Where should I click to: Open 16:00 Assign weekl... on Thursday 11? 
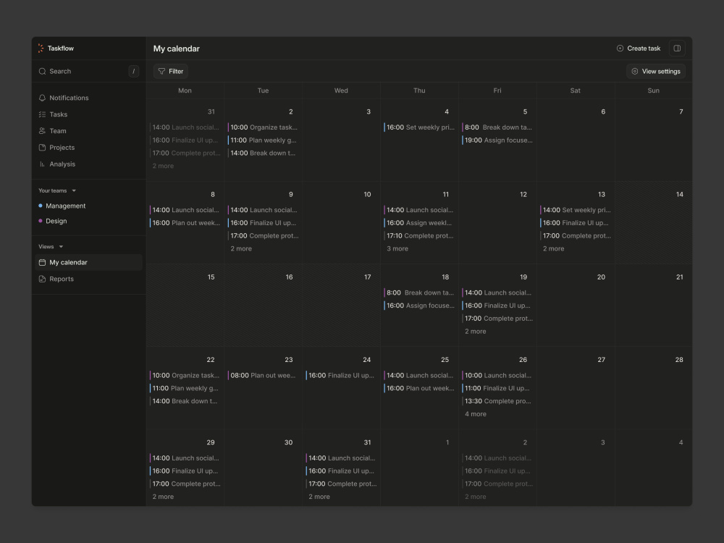pos(420,222)
